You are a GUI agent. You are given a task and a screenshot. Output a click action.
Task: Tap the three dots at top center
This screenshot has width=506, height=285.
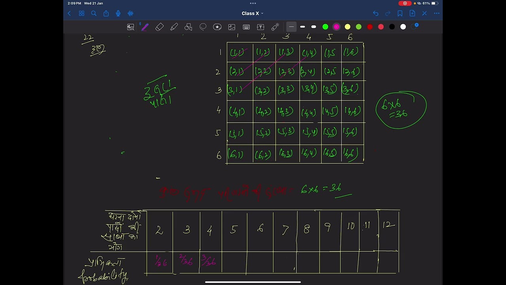tap(253, 3)
